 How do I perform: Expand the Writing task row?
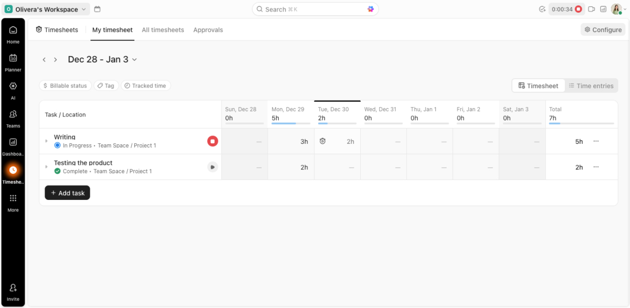pos(46,141)
